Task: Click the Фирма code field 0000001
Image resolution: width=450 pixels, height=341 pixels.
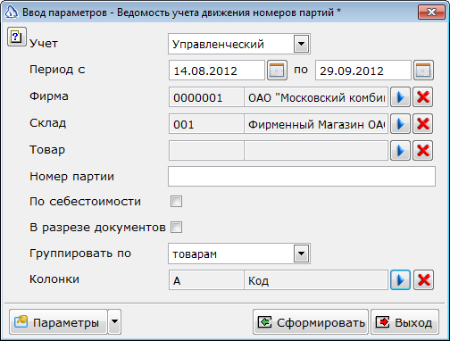Action: click(206, 97)
